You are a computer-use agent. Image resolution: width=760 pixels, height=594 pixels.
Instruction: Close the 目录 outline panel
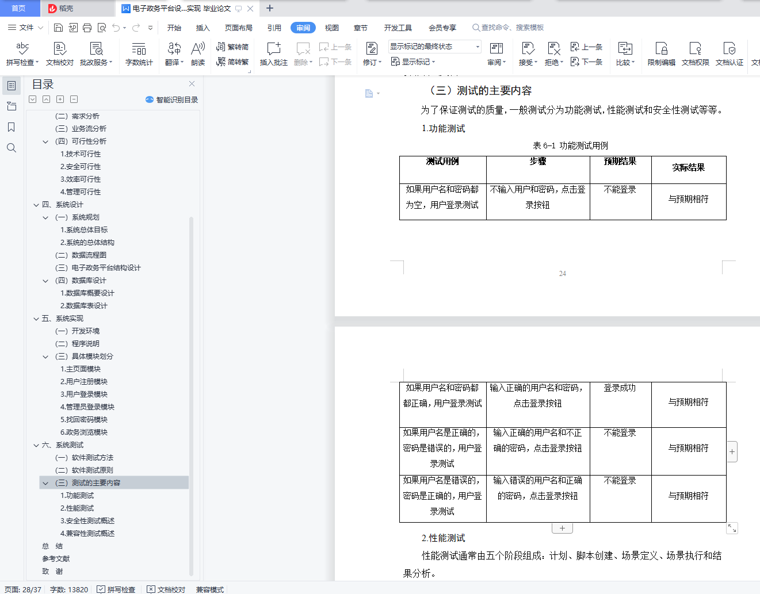(x=192, y=84)
